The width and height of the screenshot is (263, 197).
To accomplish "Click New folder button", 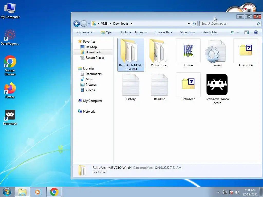I will click(x=210, y=32).
